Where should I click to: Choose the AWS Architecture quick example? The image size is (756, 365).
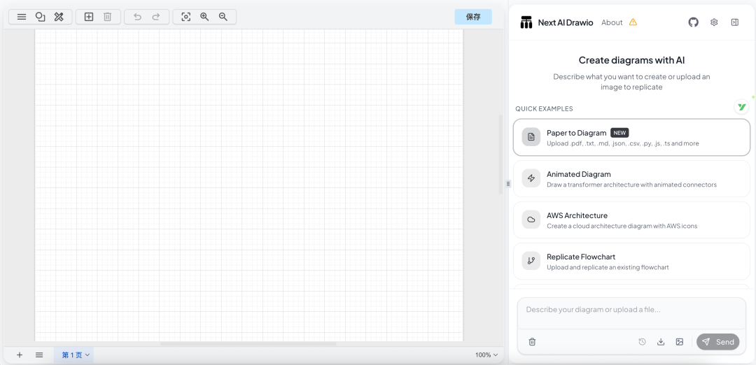631,220
